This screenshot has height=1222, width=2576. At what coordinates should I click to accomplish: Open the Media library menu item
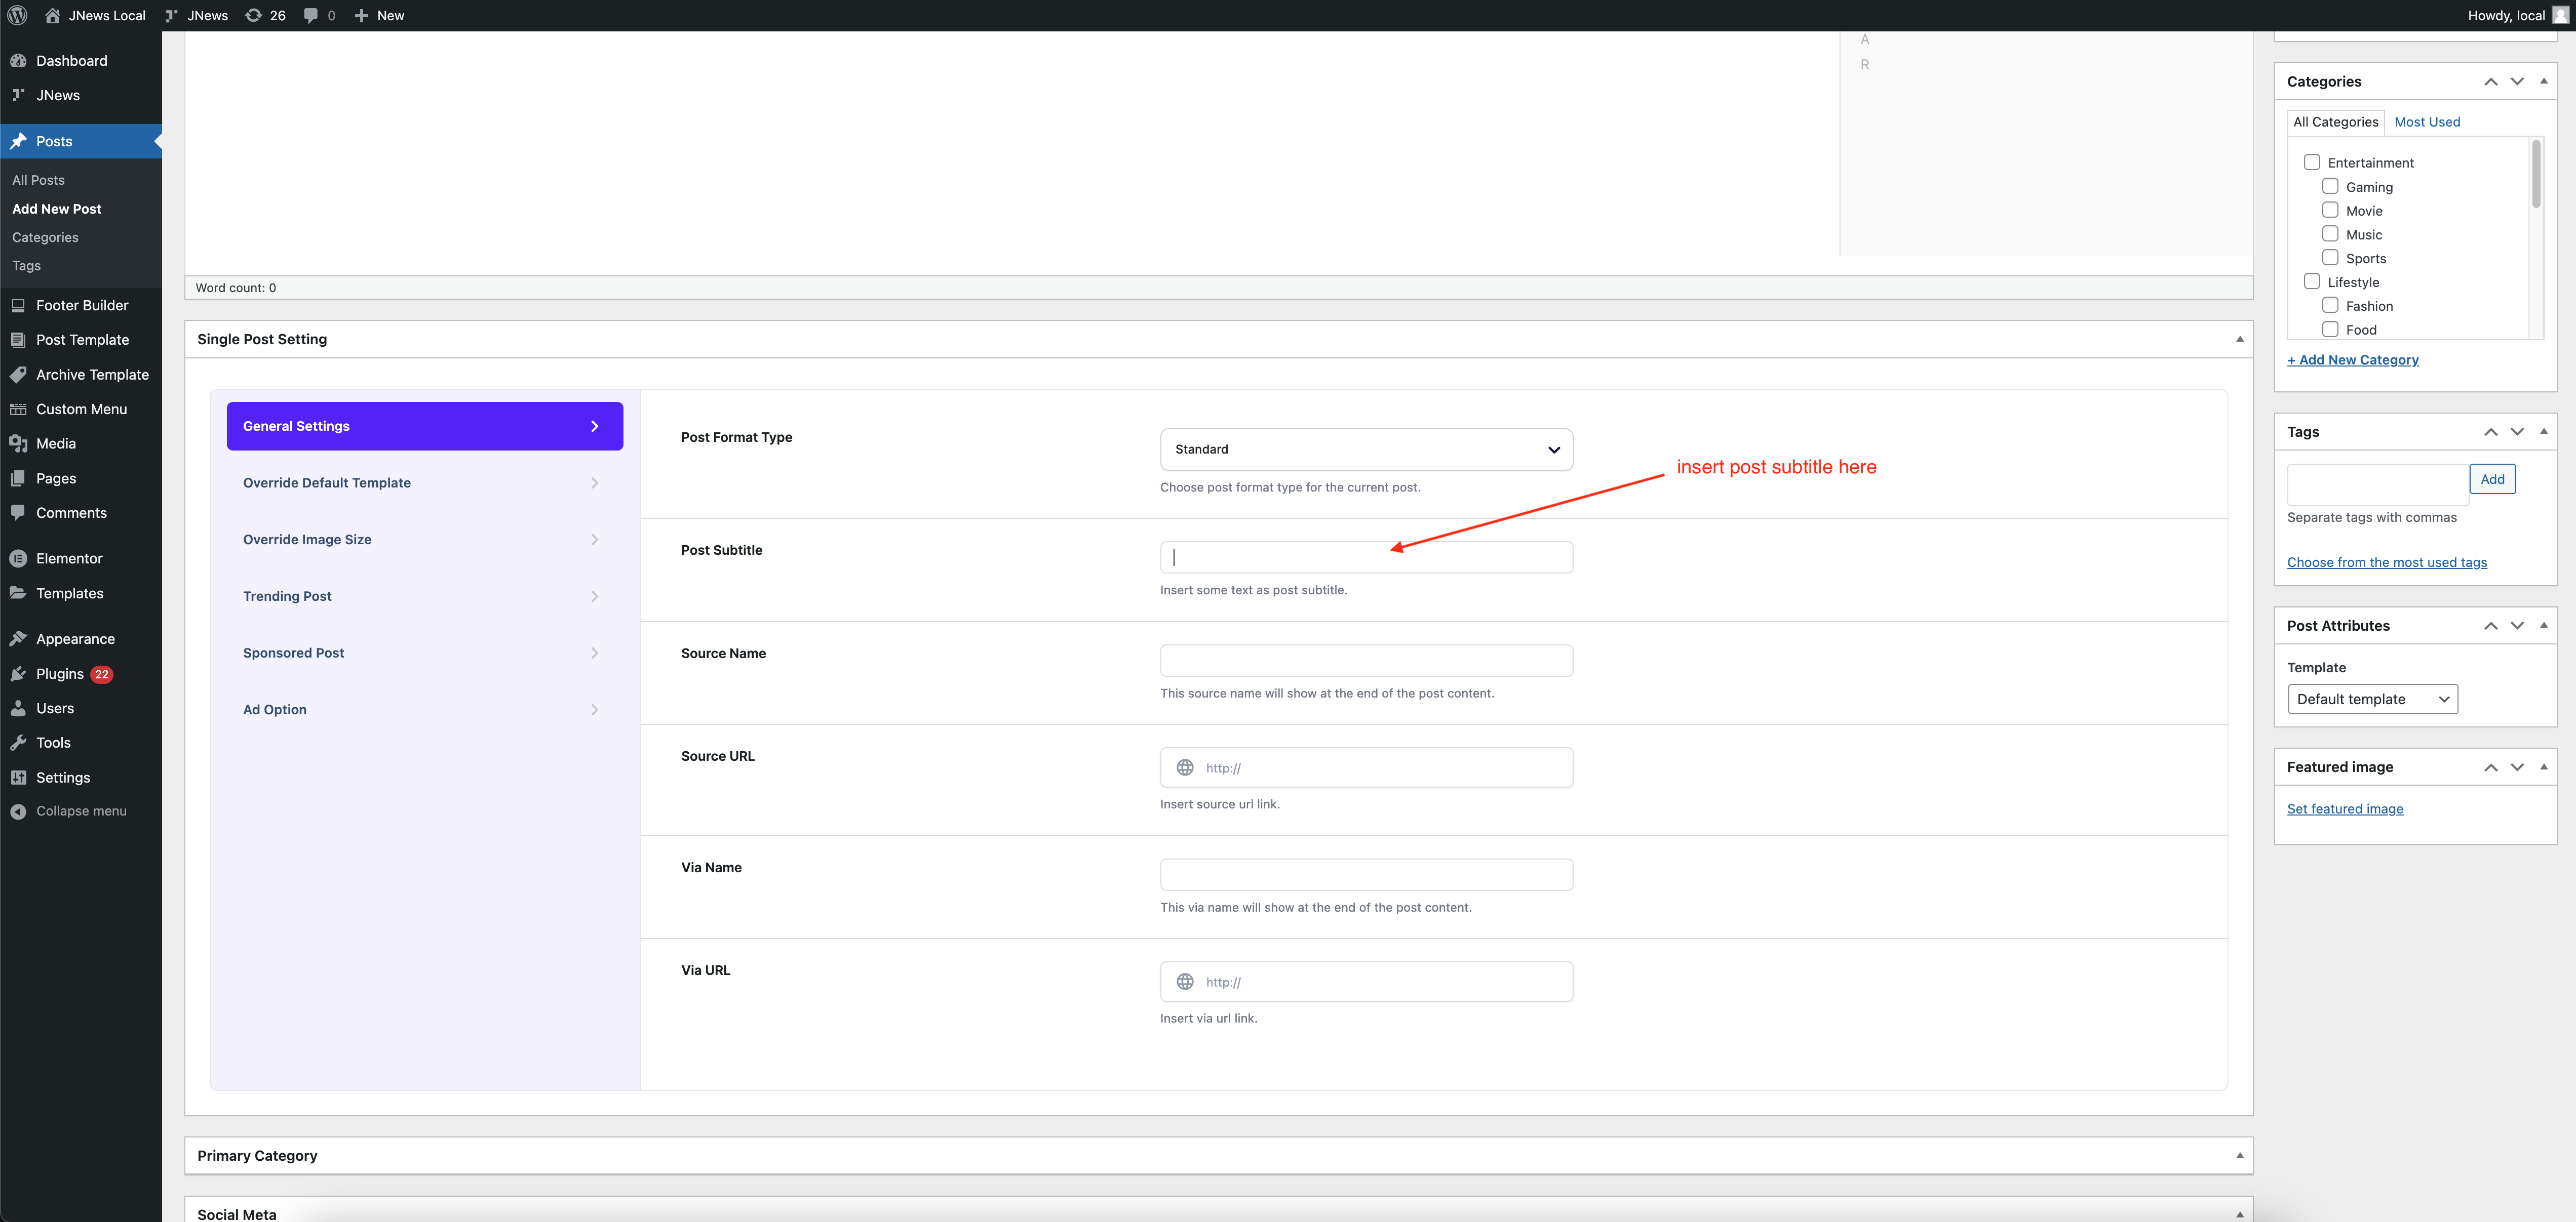(x=55, y=443)
